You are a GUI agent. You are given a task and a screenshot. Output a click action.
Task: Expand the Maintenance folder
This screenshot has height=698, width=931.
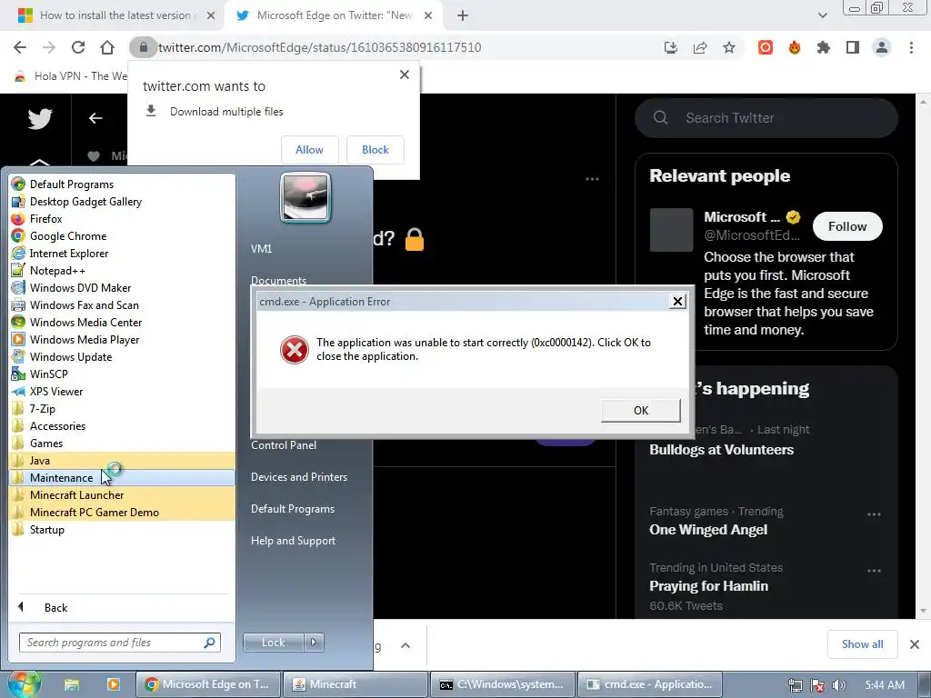point(122,477)
